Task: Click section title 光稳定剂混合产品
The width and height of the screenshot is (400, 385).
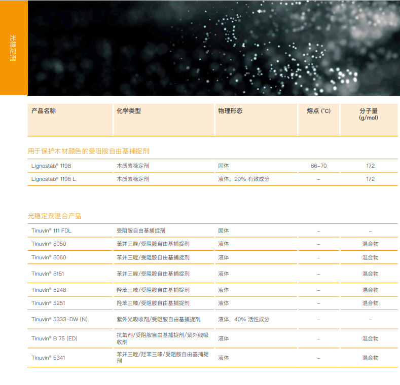Action: tap(54, 216)
